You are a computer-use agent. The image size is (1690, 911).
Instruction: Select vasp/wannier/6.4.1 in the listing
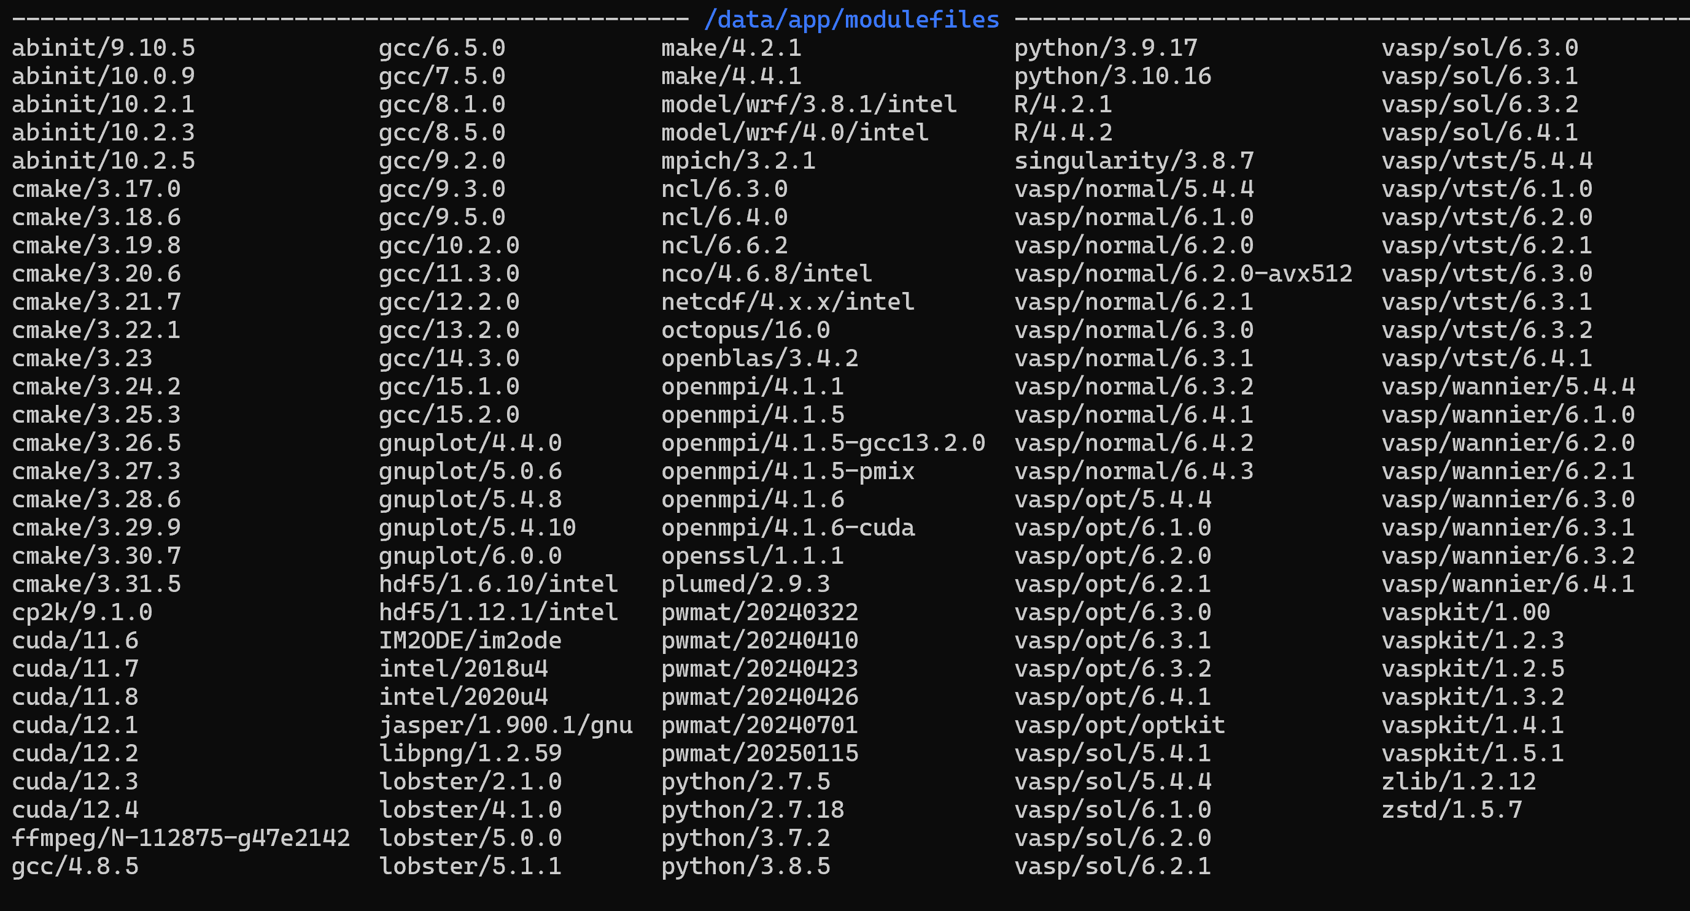(1508, 585)
